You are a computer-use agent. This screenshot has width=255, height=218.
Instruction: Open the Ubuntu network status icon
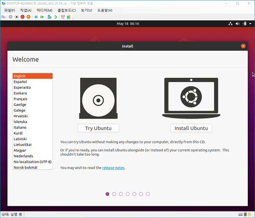230,24
